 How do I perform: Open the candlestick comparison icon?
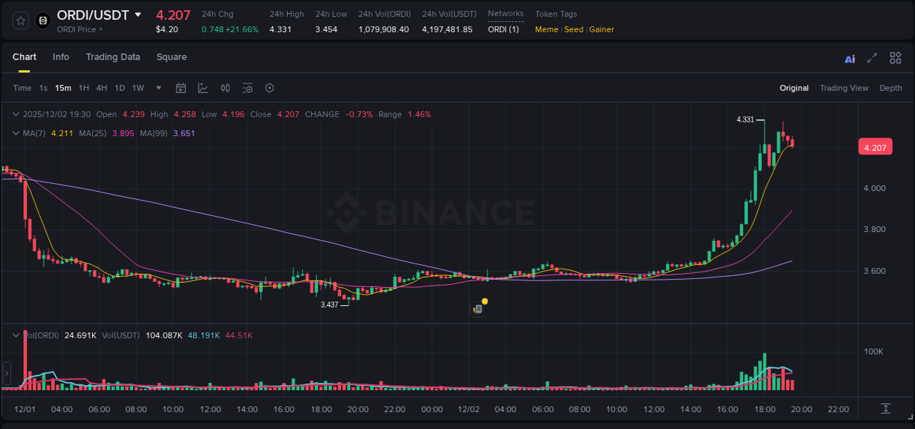(225, 88)
